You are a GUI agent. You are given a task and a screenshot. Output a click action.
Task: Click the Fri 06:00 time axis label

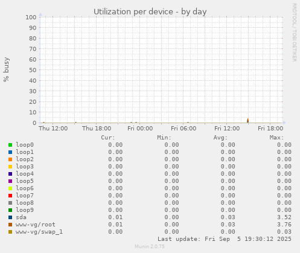pos(184,129)
